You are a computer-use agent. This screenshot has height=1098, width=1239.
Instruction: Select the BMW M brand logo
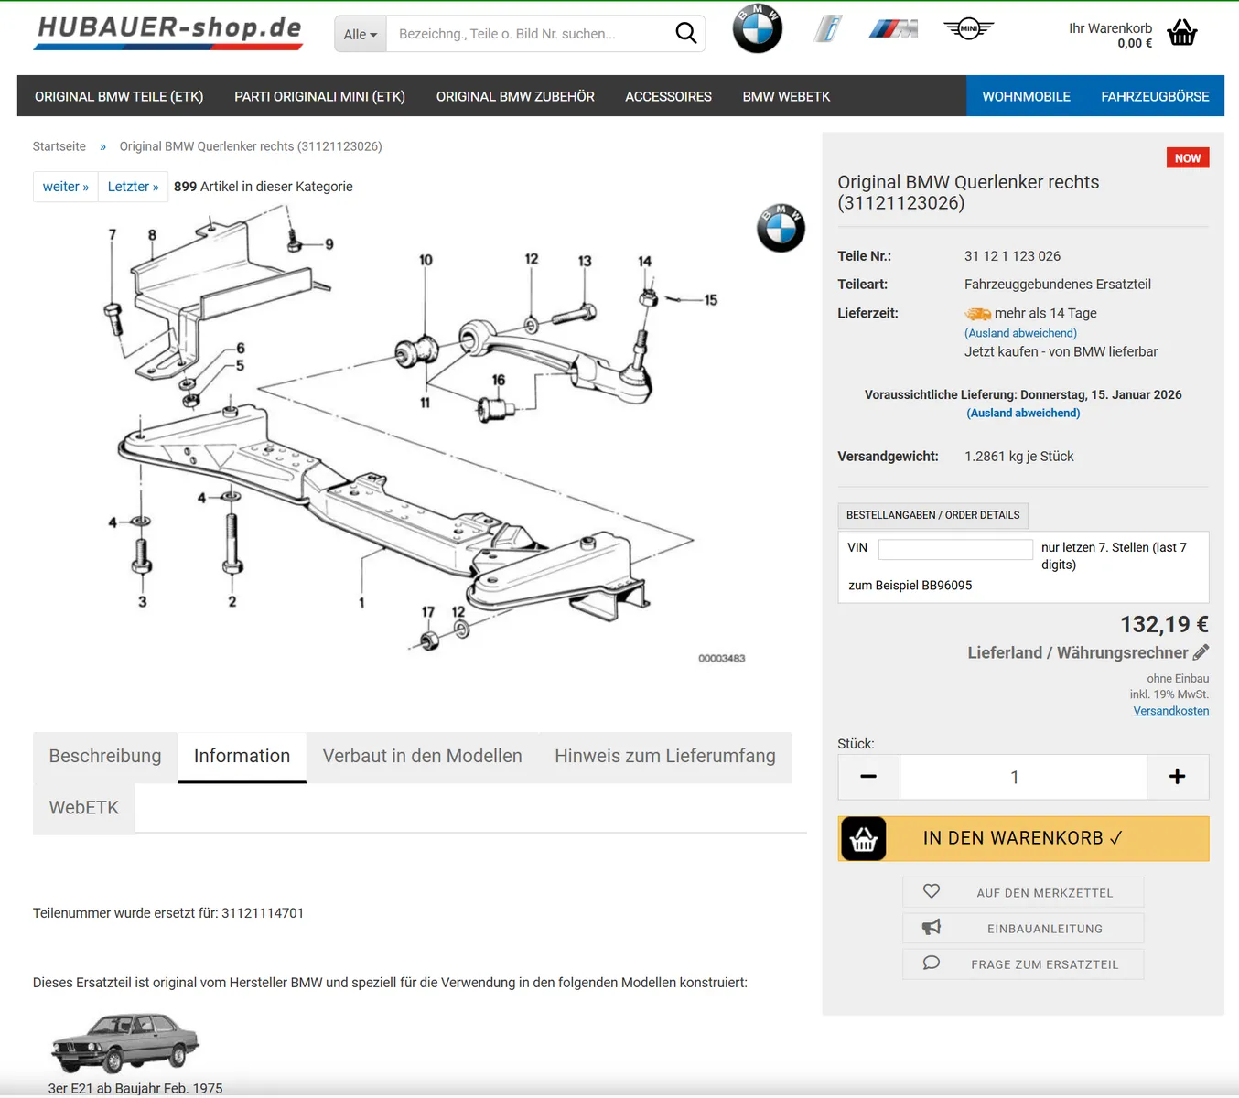tap(893, 29)
